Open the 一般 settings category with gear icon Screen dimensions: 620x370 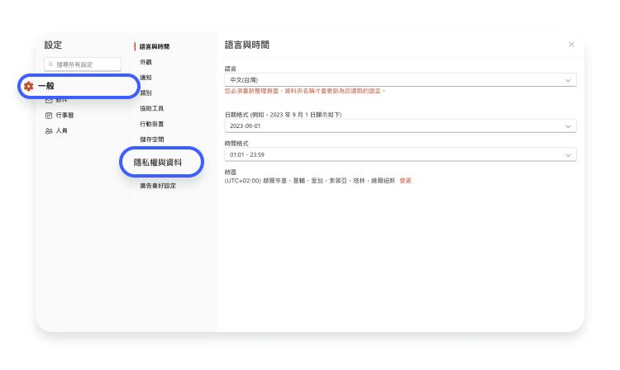(x=79, y=86)
